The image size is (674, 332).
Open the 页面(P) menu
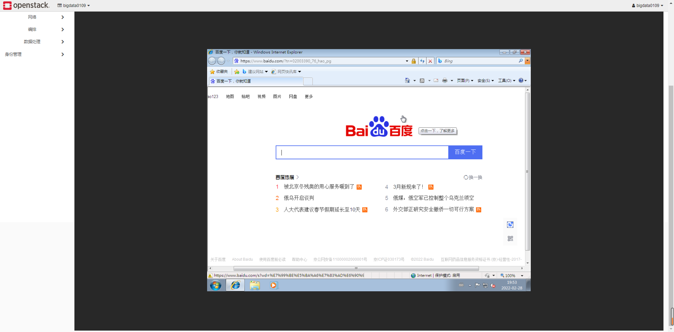(465, 81)
